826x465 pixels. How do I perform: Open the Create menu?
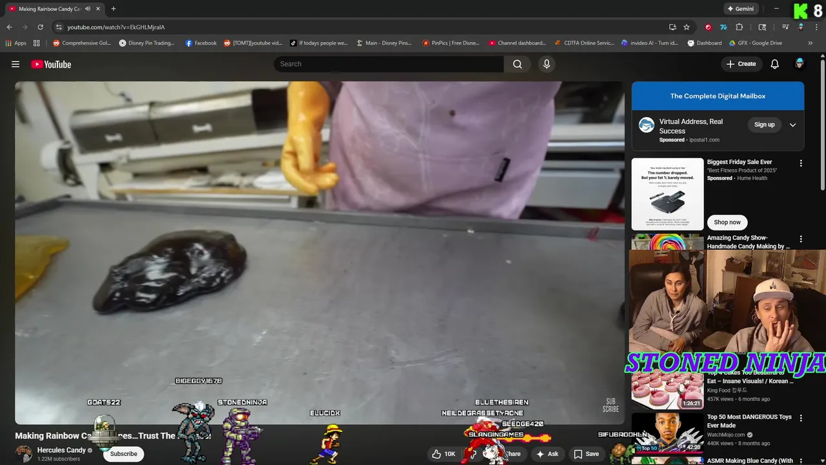(741, 64)
